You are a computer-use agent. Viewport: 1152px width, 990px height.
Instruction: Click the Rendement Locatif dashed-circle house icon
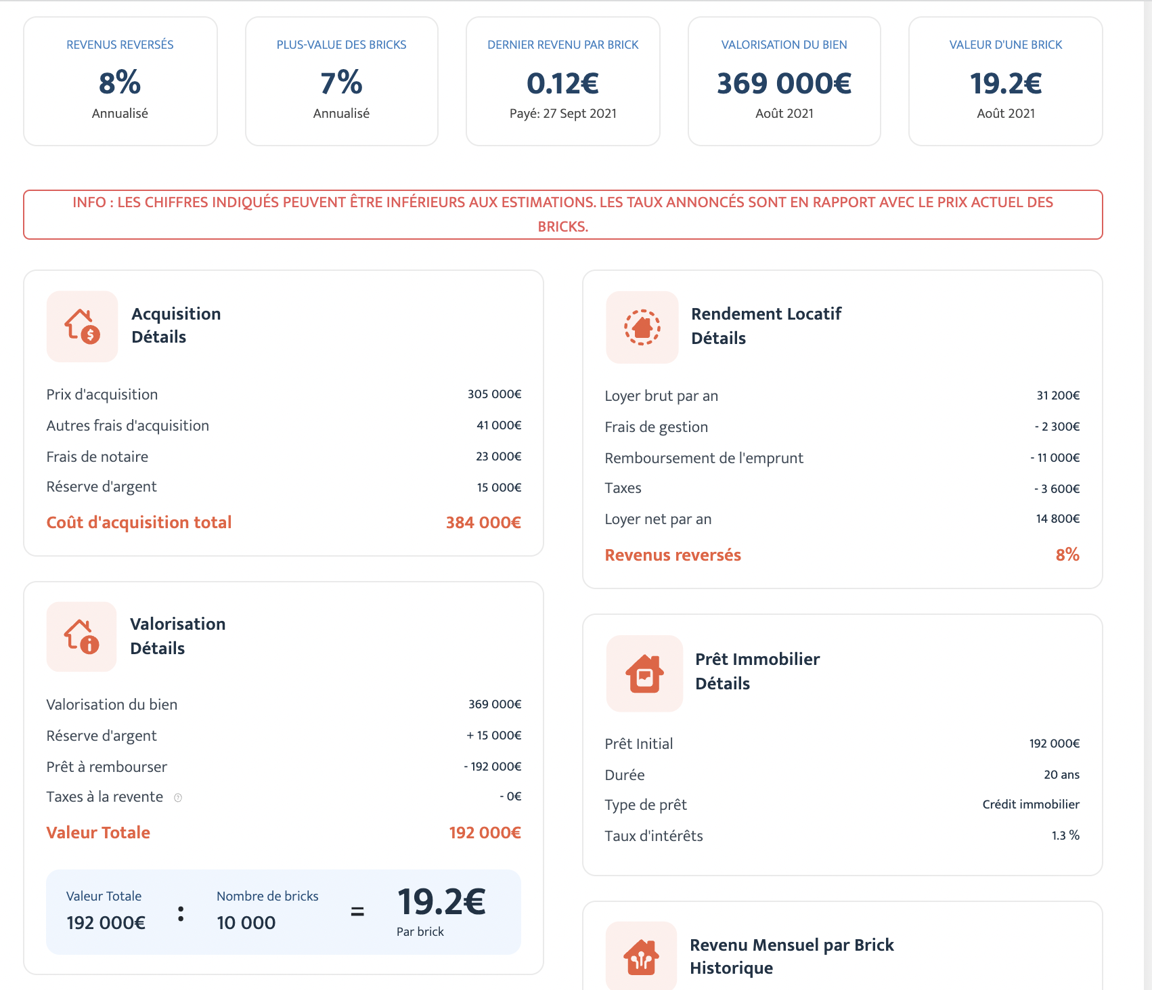642,328
